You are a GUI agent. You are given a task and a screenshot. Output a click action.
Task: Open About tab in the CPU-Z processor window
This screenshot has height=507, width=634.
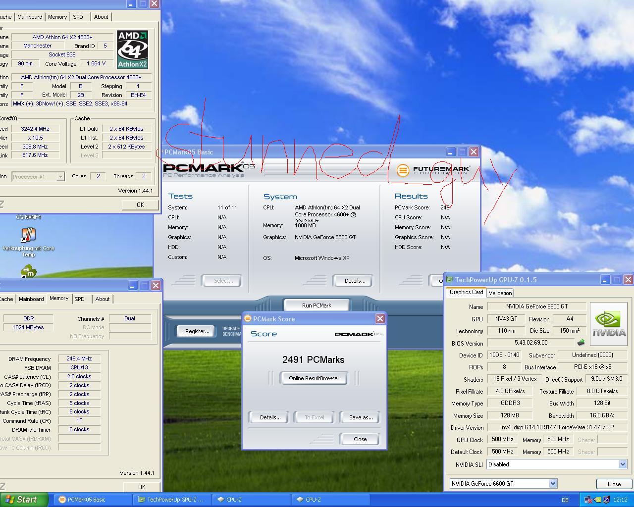point(101,17)
